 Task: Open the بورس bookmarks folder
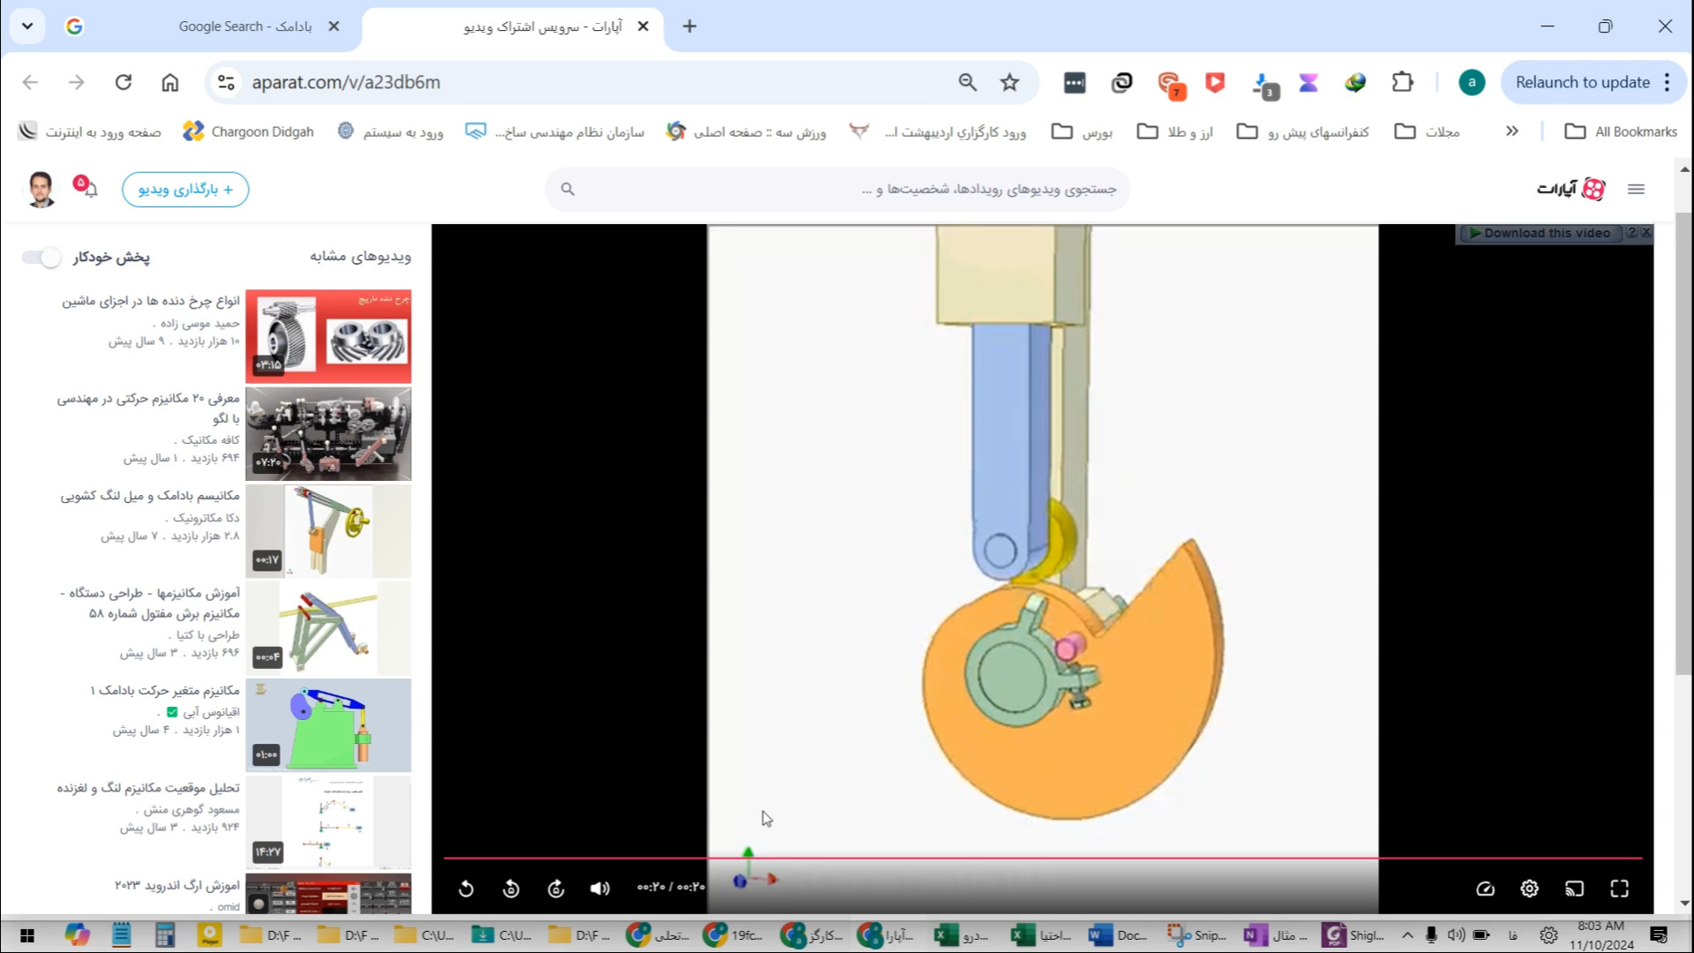tap(1083, 131)
